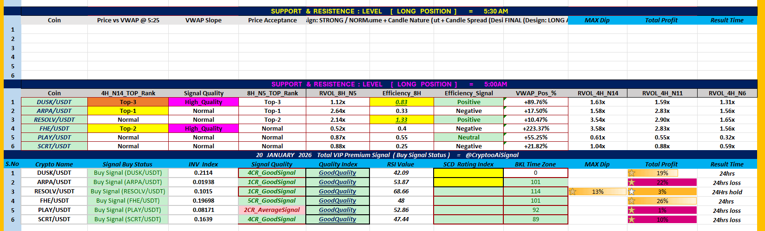
Task: Click the "Price Acceptance" column header
Action: pyautogui.click(x=272, y=20)
